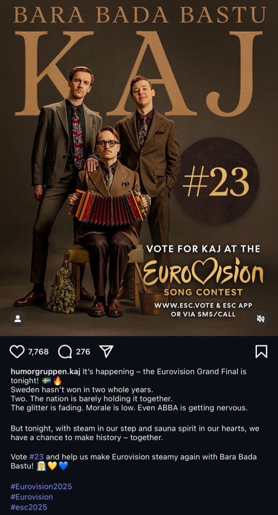Like the post with the heart icon
The image size is (278, 515).
pos(17,352)
